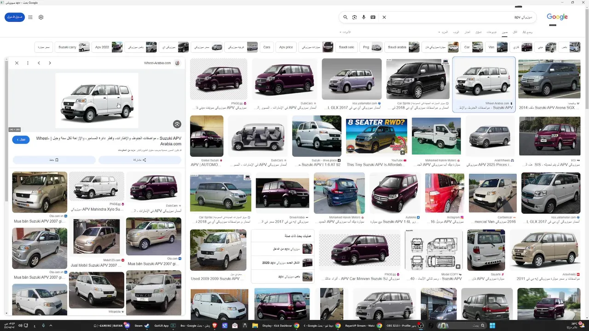Select the Suzuki carry filter chip
This screenshot has height=331, width=589.
tap(72, 47)
